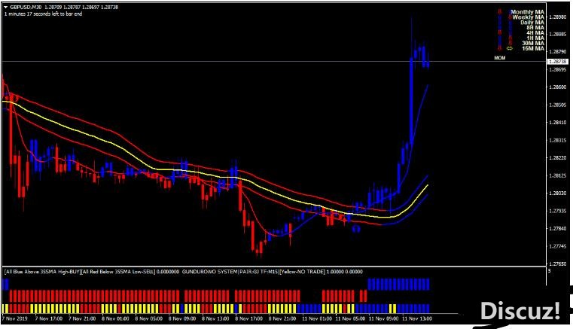Open the chart menu triangle beside GBPUSD,M30
This screenshot has width=573, height=329.
pos(6,7)
